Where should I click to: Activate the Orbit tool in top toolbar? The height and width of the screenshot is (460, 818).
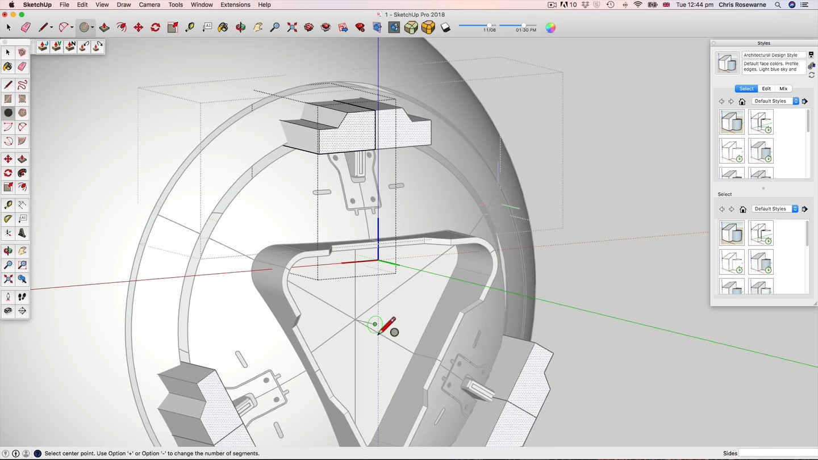(240, 27)
